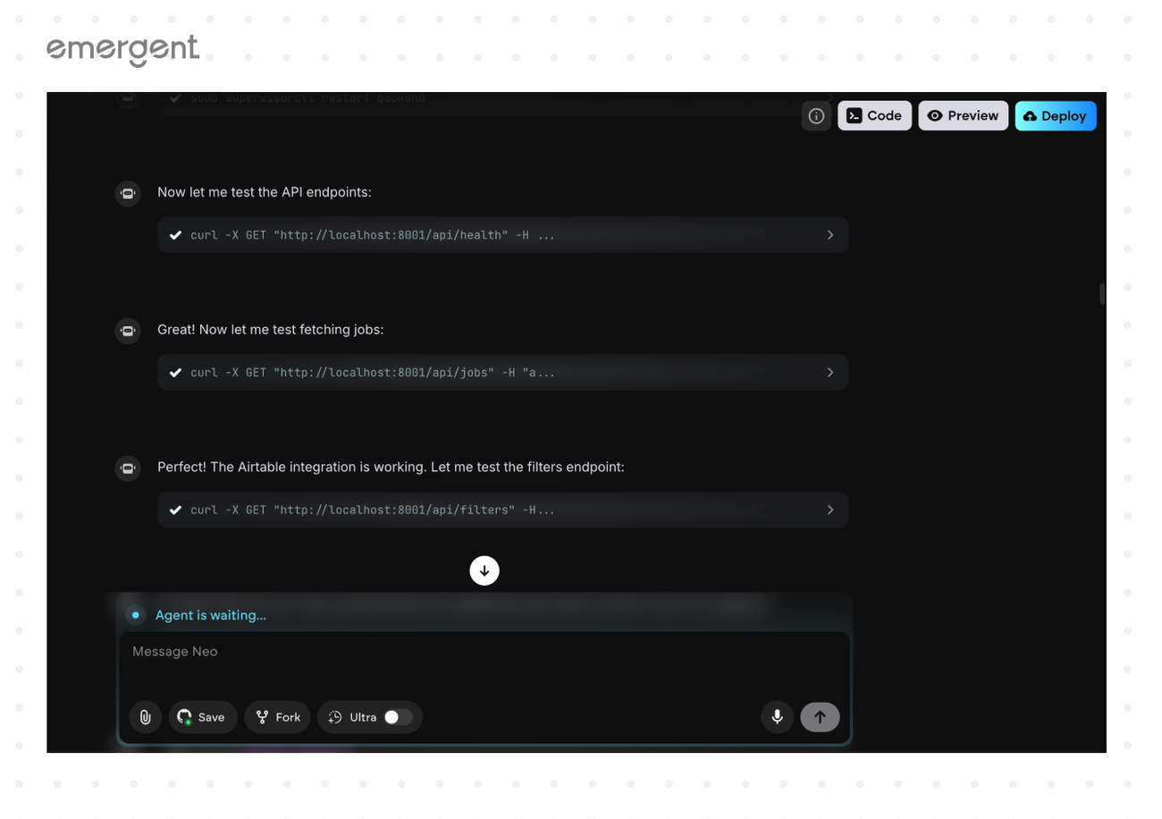This screenshot has width=1162, height=819.
Task: Click the info icon beside Code
Action: (816, 116)
